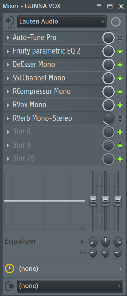127x296 pixels.
Task: Enable the RVerb Mono-Stereo slot LED
Action: pyautogui.click(x=120, y=119)
